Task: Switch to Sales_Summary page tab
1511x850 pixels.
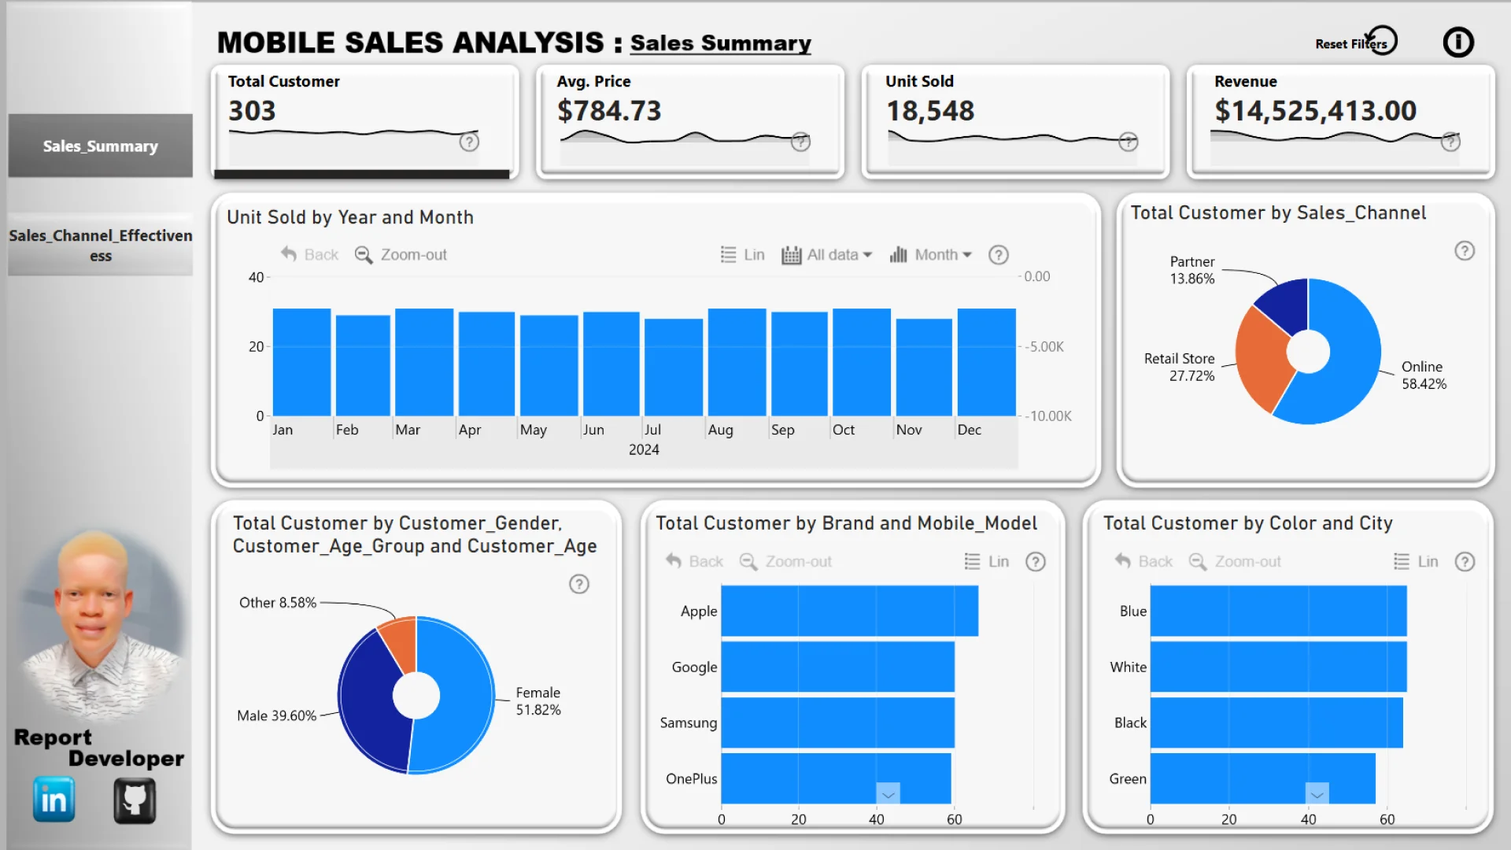Action: [x=100, y=146]
